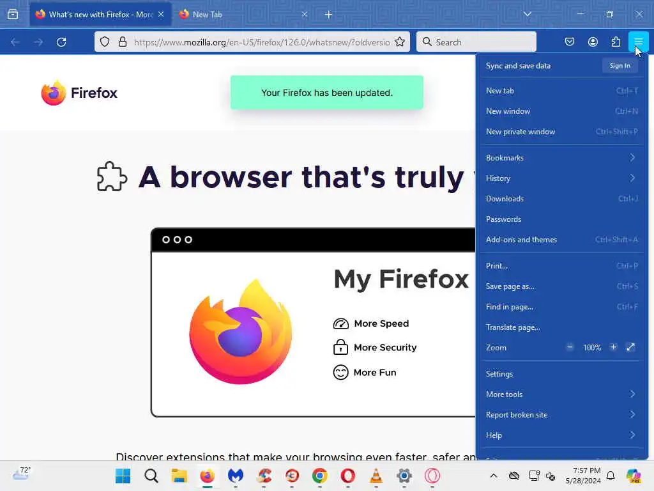Show site info via the padlock icon

tap(122, 42)
